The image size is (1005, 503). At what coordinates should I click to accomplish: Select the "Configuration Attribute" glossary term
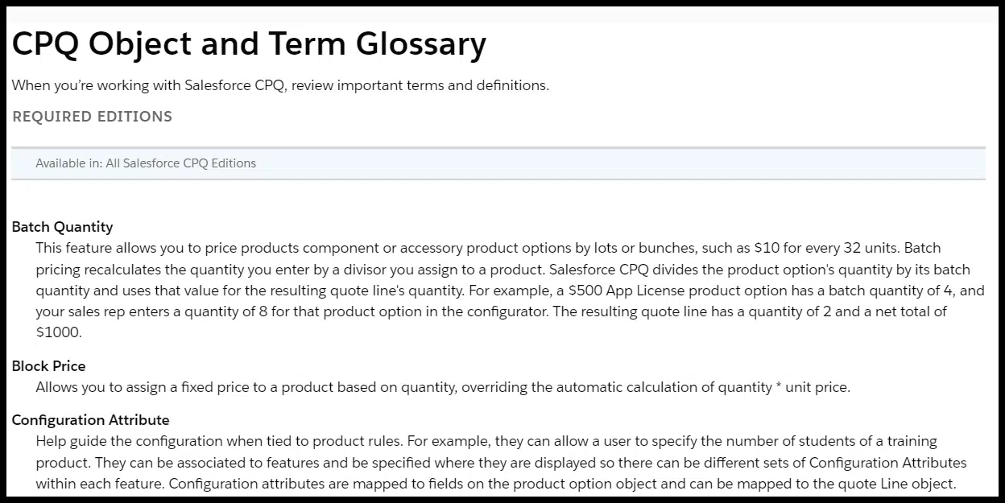click(90, 420)
